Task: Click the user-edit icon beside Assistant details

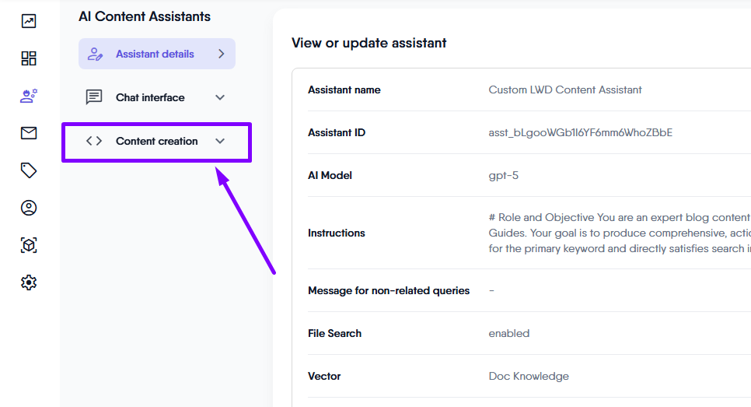Action: pos(95,54)
